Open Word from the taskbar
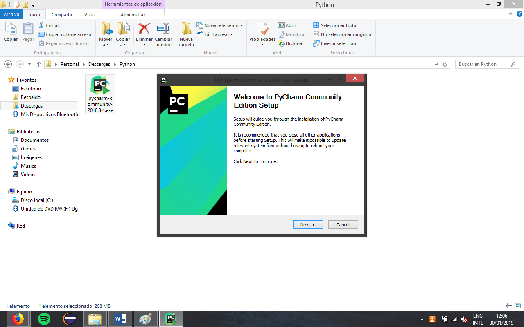524x327 pixels. click(x=120, y=319)
